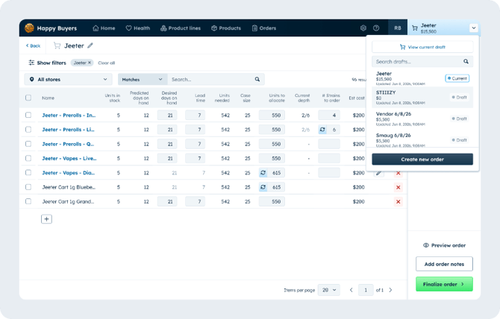Click the Jeeter cart icon in header
The height and width of the screenshot is (319, 500).
click(x=414, y=28)
